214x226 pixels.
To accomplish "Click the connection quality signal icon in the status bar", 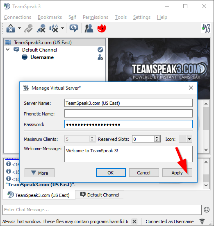I will (x=202, y=221).
